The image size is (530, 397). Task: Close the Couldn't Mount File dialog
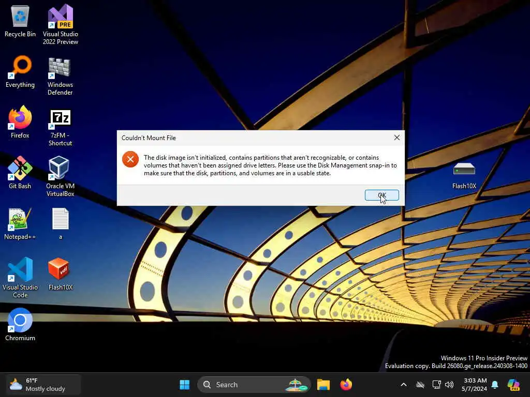[397, 138]
